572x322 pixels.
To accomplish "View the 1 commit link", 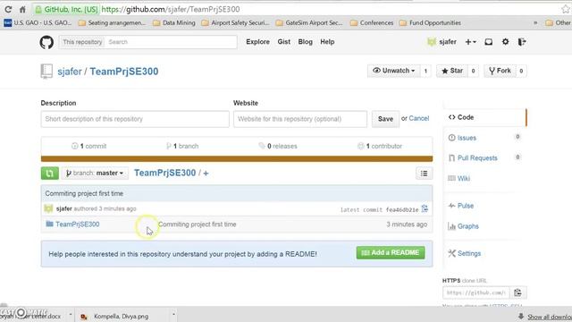I will pos(89,146).
